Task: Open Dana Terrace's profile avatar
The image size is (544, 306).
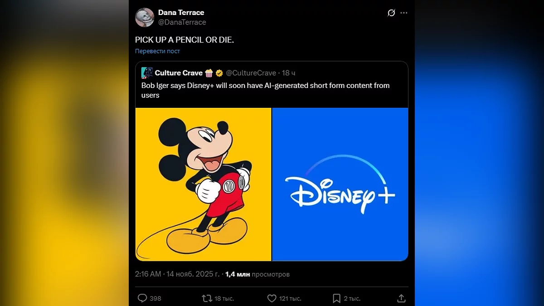Action: tap(144, 17)
